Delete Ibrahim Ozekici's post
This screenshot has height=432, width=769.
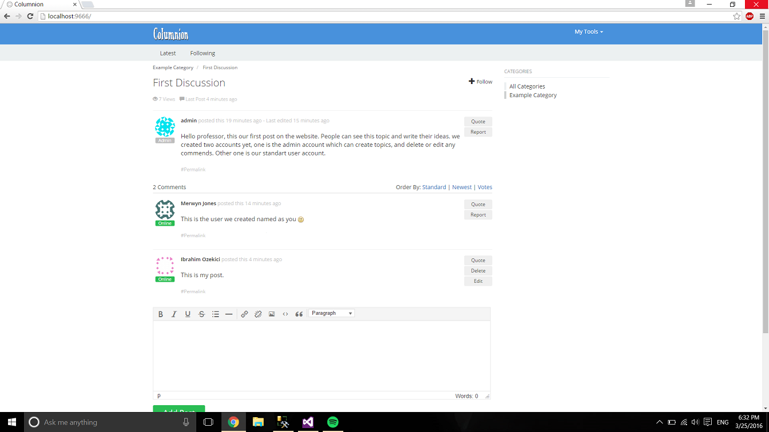(478, 271)
